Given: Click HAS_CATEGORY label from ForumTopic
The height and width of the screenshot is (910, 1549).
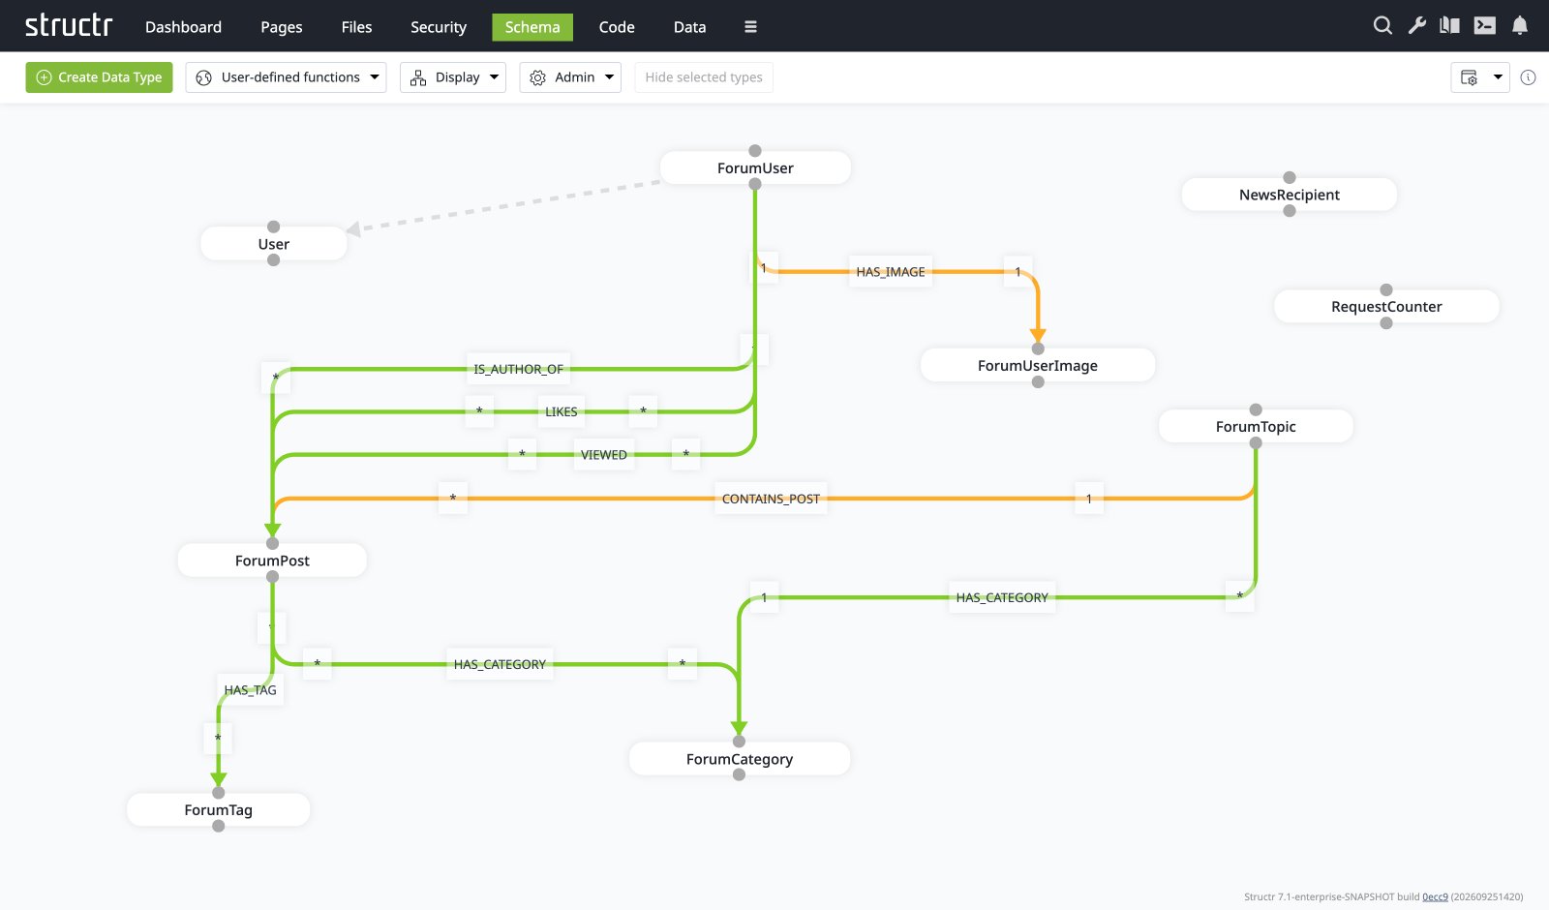Looking at the screenshot, I should (1002, 597).
